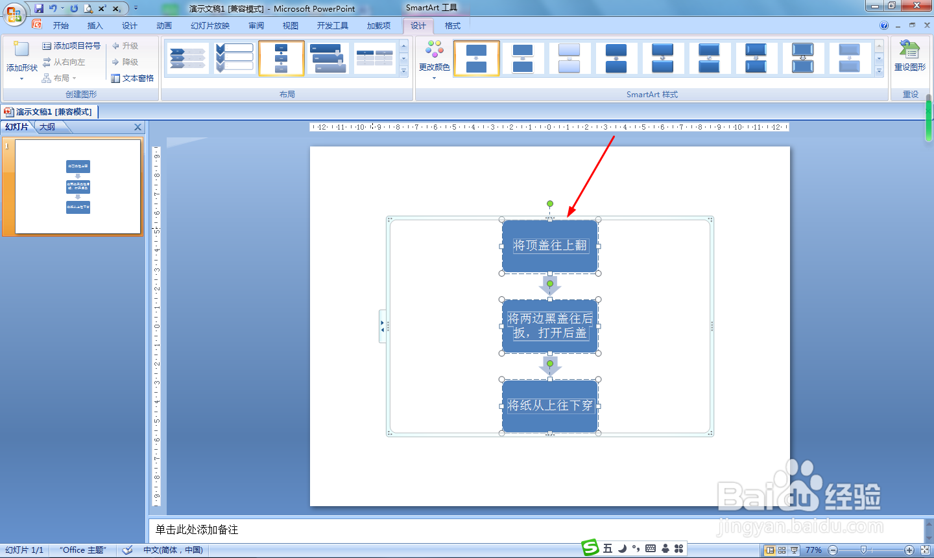Viewport: 934px width, 558px height.
Task: Run the spell check status icon
Action: click(128, 550)
